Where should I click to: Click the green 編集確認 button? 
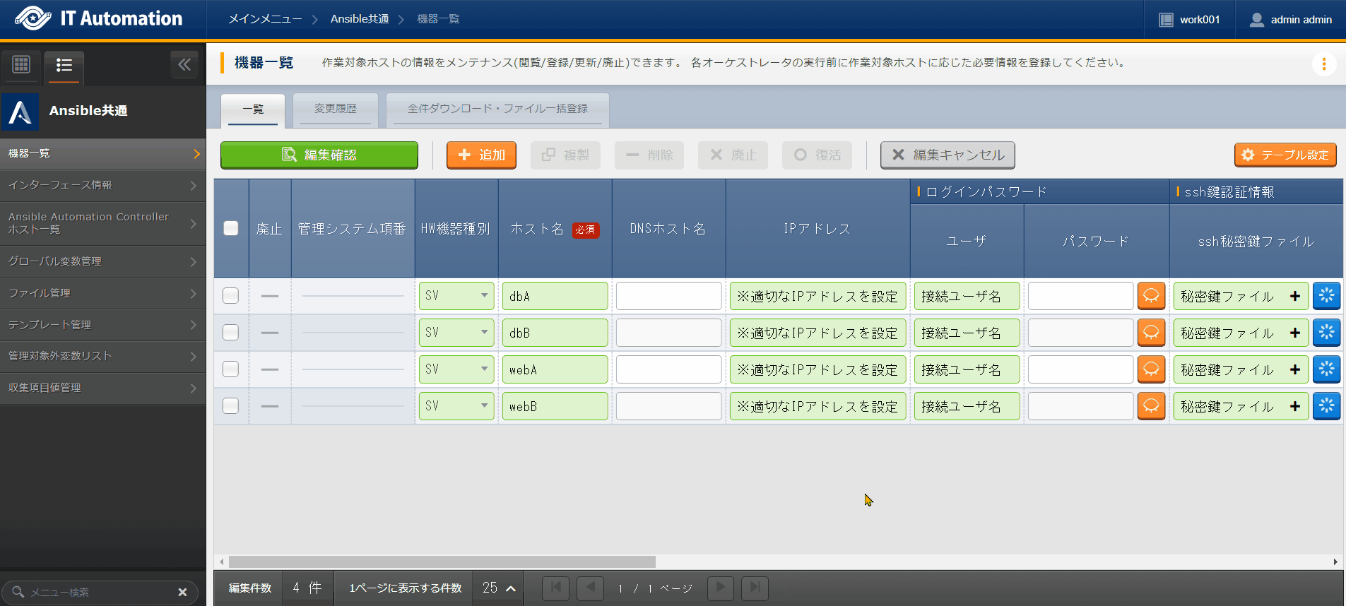(x=319, y=155)
